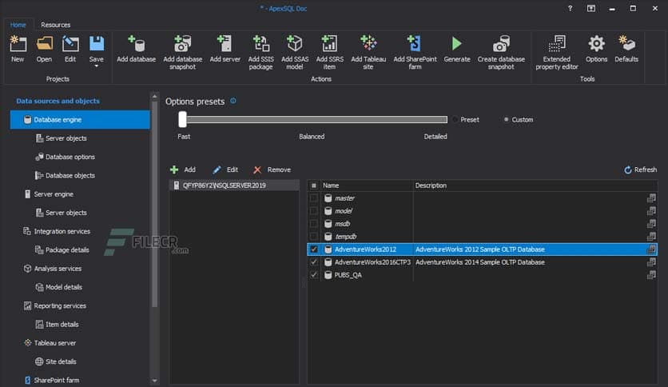Screen dimensions: 668x387
Task: Select Server objects under Server engine
Action: 62,213
